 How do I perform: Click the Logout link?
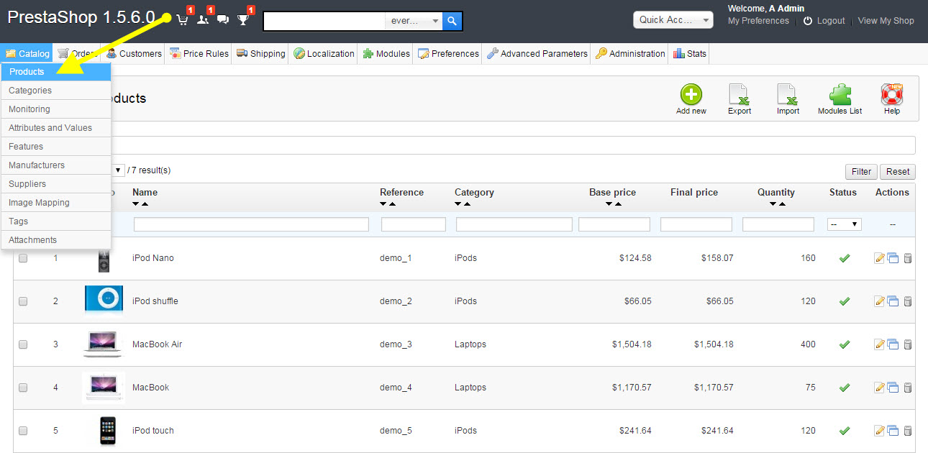click(824, 21)
